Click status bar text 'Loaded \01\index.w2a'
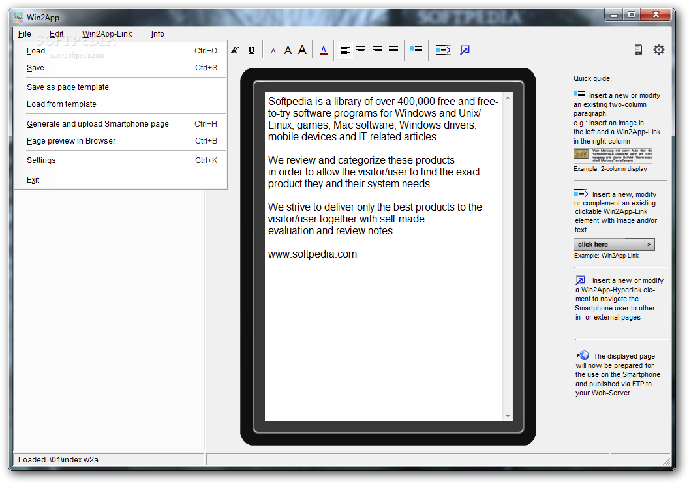The image size is (689, 484). tap(58, 460)
